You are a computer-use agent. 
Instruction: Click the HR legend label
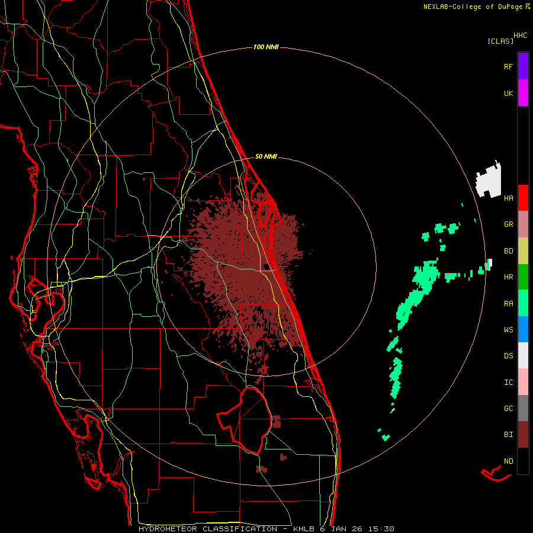508,277
